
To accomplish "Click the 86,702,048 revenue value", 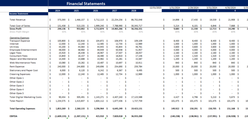I will tap(137, 20).
